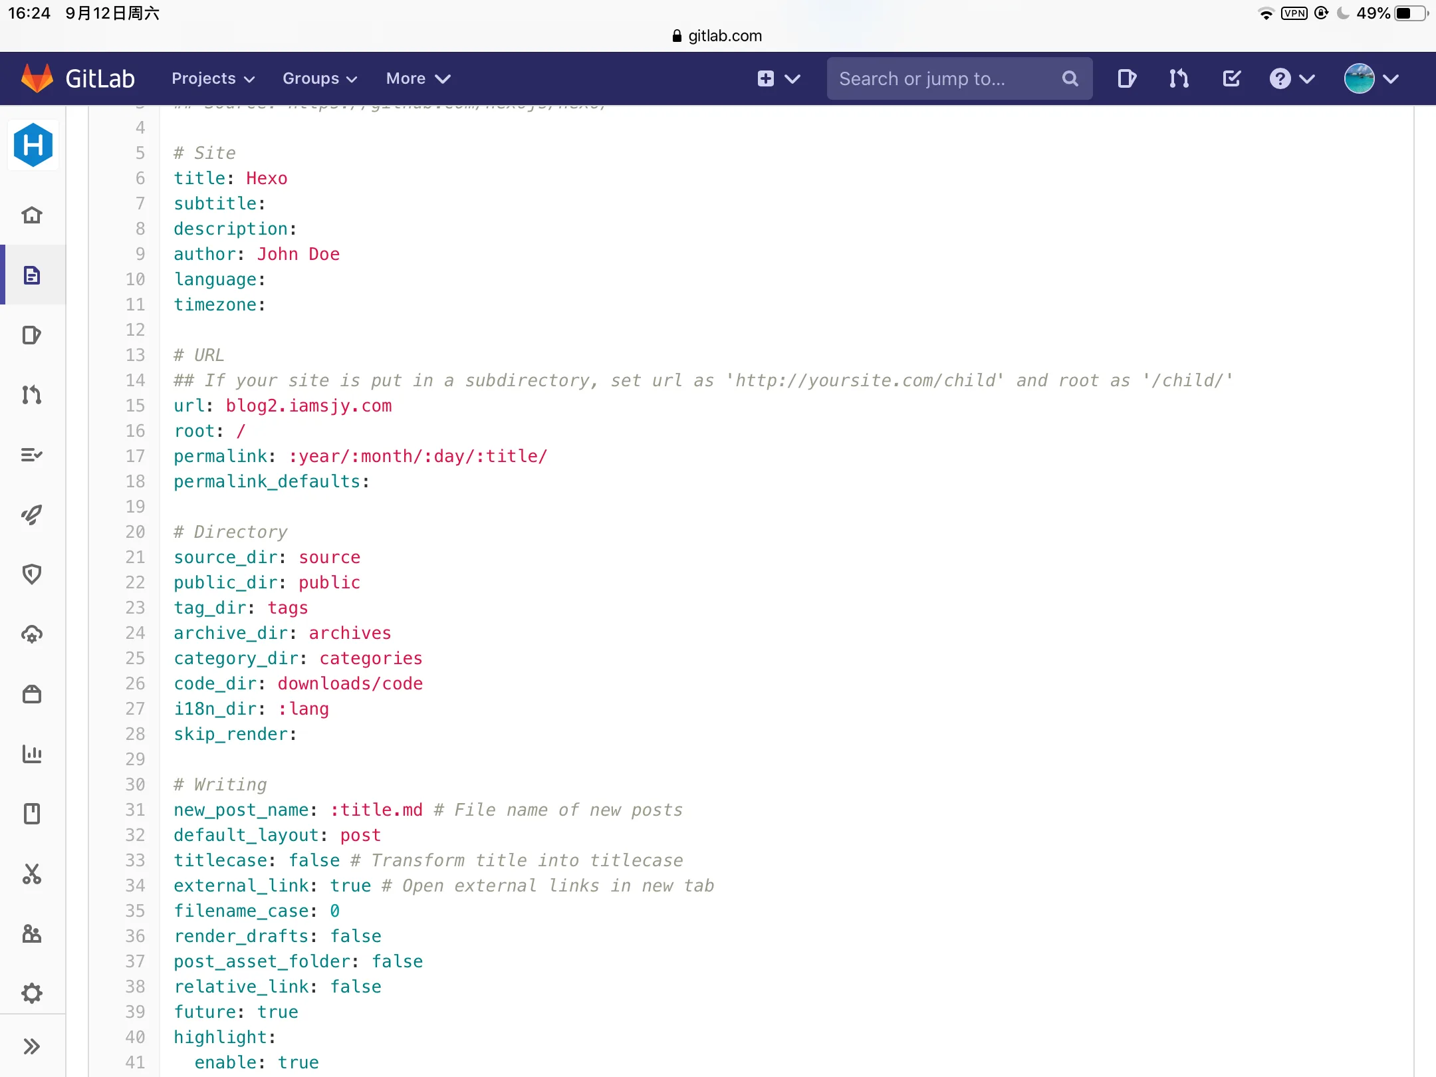
Task: Click the 'post_asset_folder: false' line
Action: click(298, 961)
